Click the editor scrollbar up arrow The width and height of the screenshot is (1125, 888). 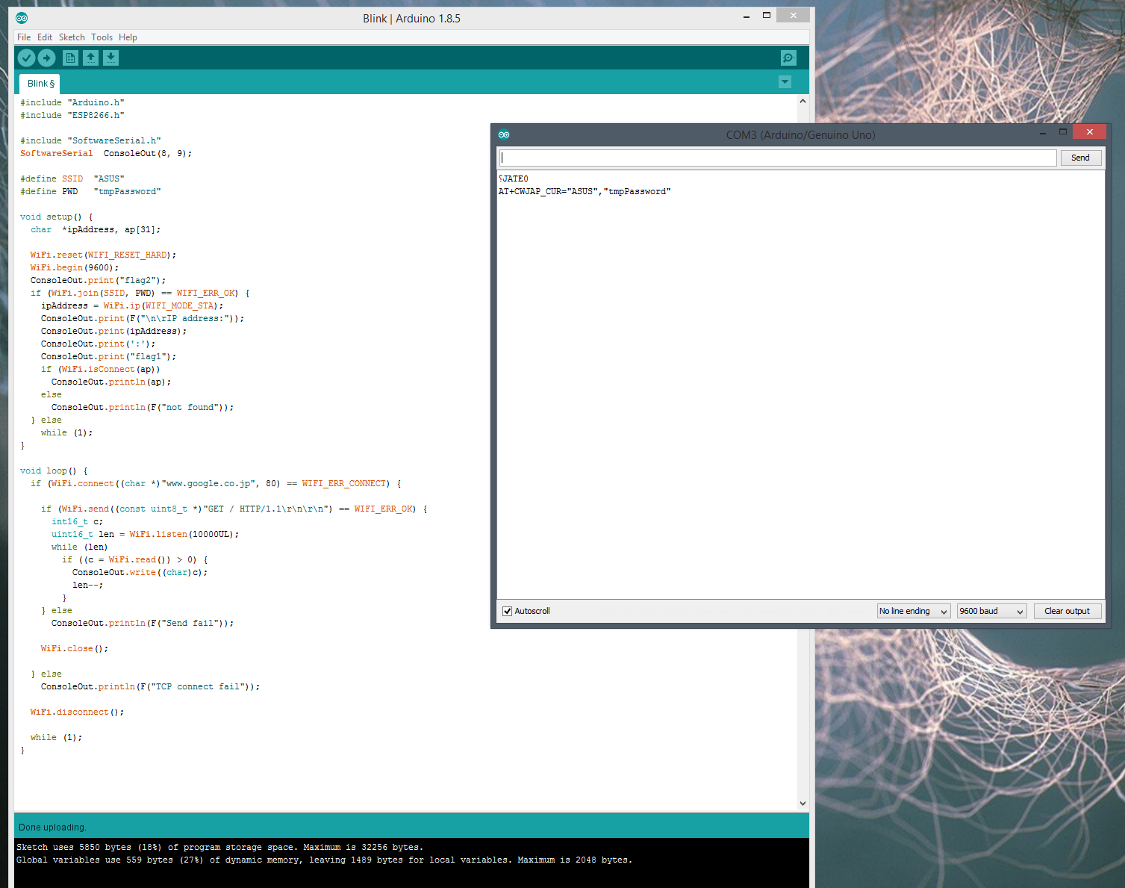tap(803, 101)
